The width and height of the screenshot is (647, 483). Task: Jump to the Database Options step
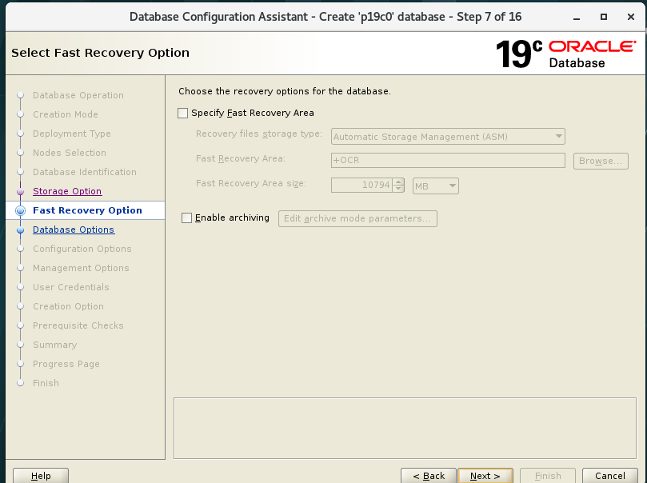click(x=74, y=230)
